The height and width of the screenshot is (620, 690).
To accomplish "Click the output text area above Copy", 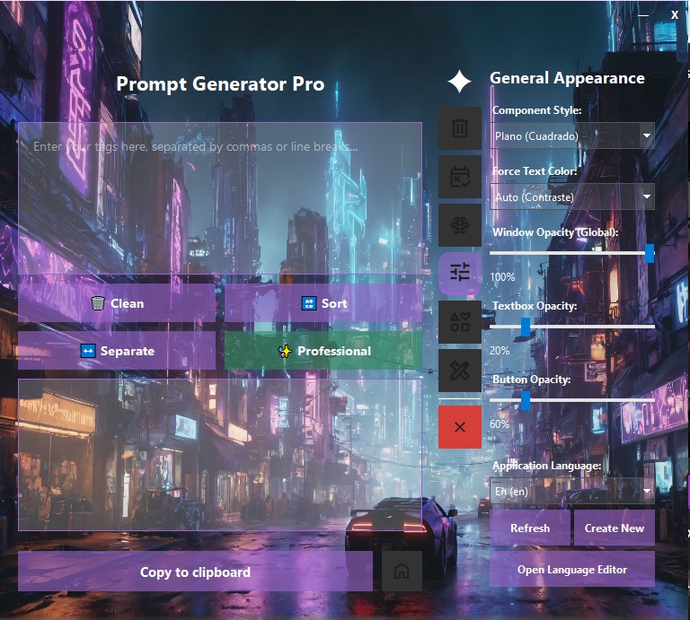I will (x=220, y=455).
